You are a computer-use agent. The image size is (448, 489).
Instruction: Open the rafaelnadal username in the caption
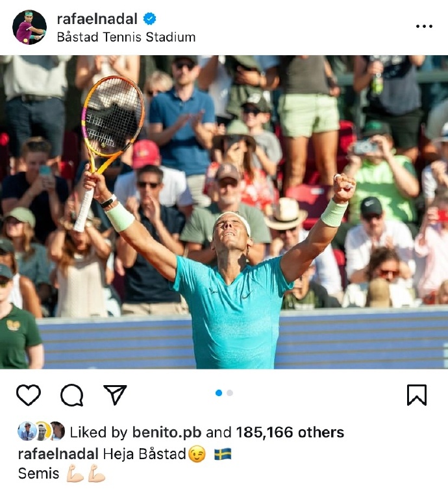[58, 454]
